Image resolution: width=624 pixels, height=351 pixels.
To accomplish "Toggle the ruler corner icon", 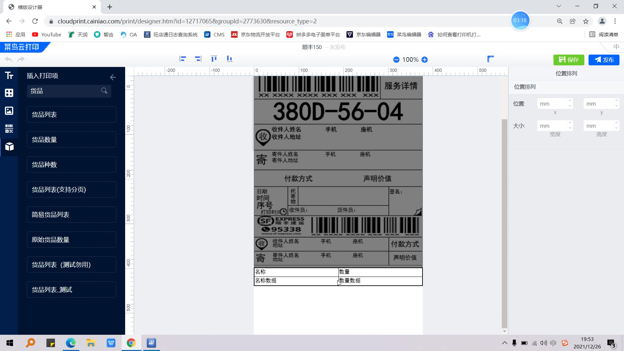I will click(491, 59).
